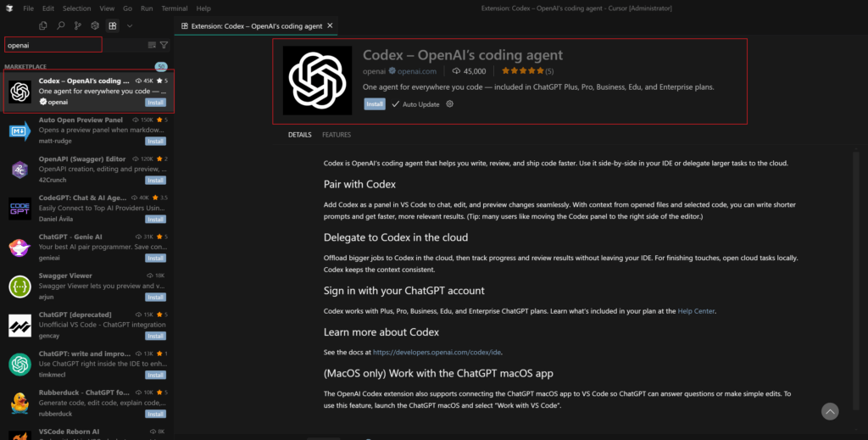Click the filter extensions funnel icon
The width and height of the screenshot is (868, 440).
pos(164,45)
